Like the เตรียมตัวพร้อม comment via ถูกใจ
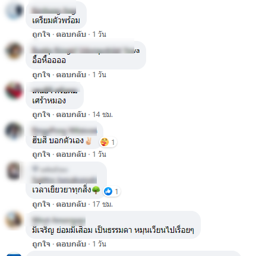Screen dimensions: 262x256 pyautogui.click(x=41, y=34)
